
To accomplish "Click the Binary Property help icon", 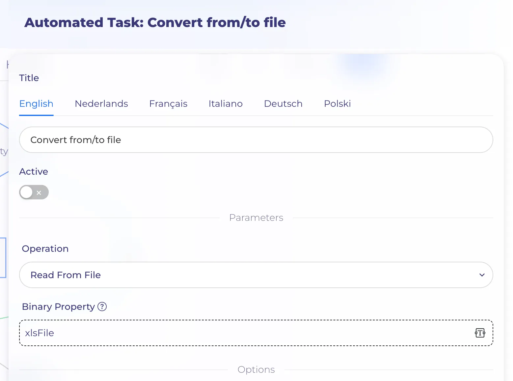I will (x=102, y=307).
